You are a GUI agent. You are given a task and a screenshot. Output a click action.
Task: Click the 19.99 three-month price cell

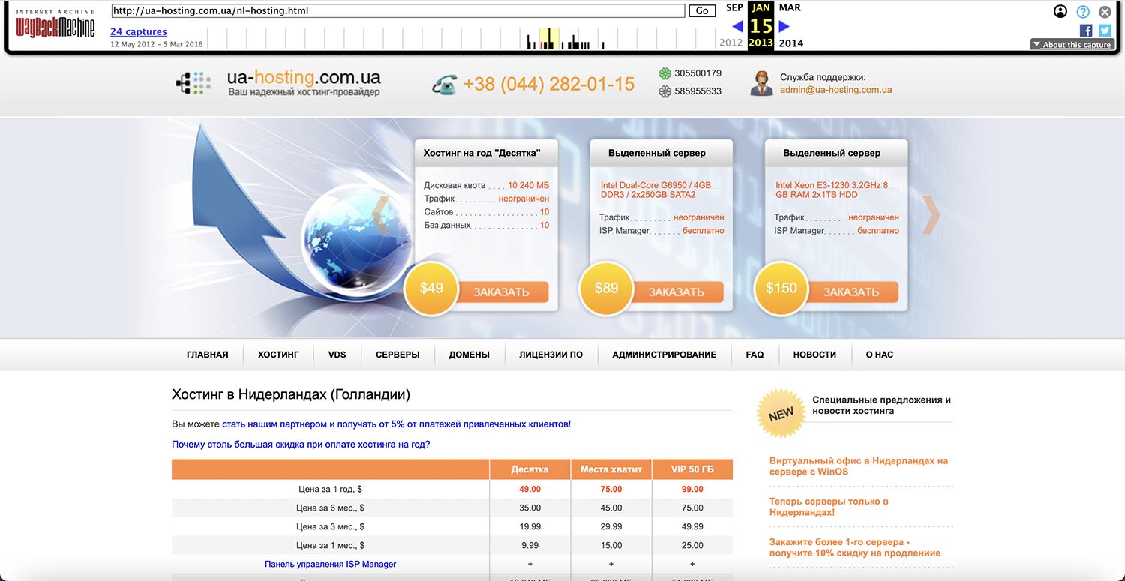(x=529, y=526)
